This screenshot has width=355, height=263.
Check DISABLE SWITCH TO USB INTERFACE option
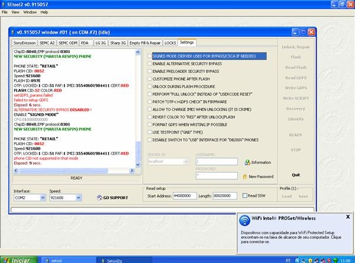pos(149,140)
